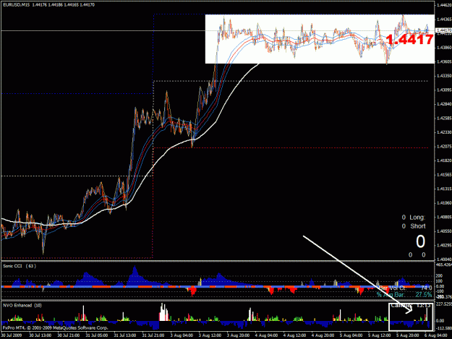
Task: Click the 1.40805 price scale value
Action: (444, 217)
